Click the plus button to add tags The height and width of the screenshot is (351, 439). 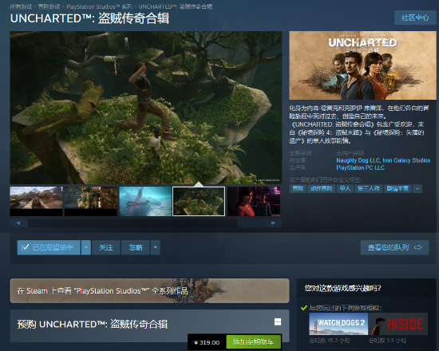[417, 188]
